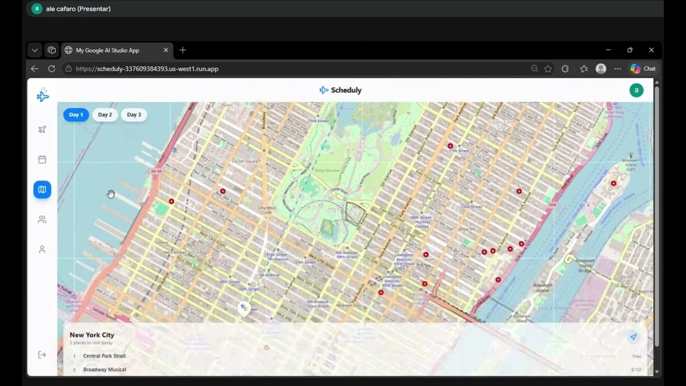Open the calendar view in sidebar
The width and height of the screenshot is (686, 386).
pyautogui.click(x=42, y=159)
